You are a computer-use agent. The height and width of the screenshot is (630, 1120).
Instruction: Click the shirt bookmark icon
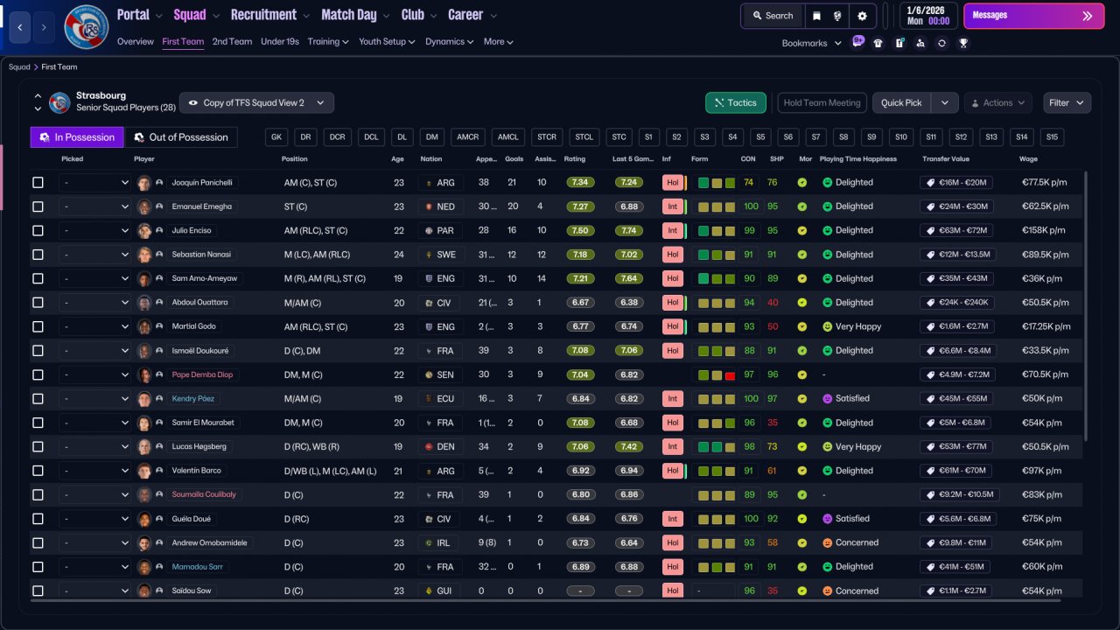(878, 43)
